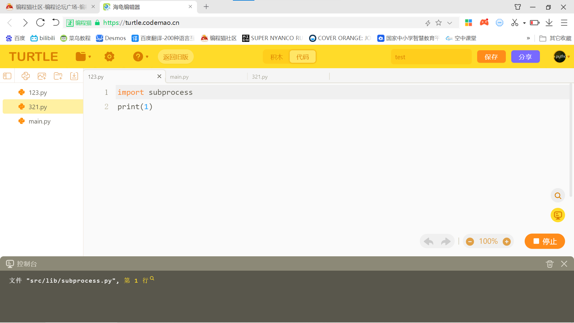Click the import file download icon

(74, 76)
